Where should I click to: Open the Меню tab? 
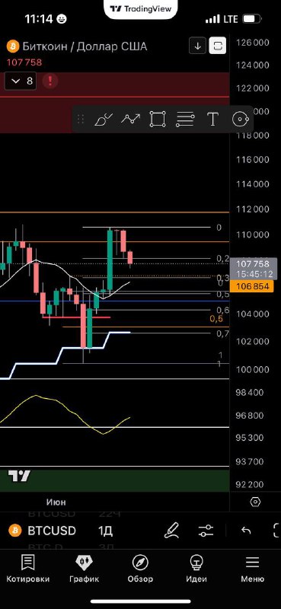(253, 569)
